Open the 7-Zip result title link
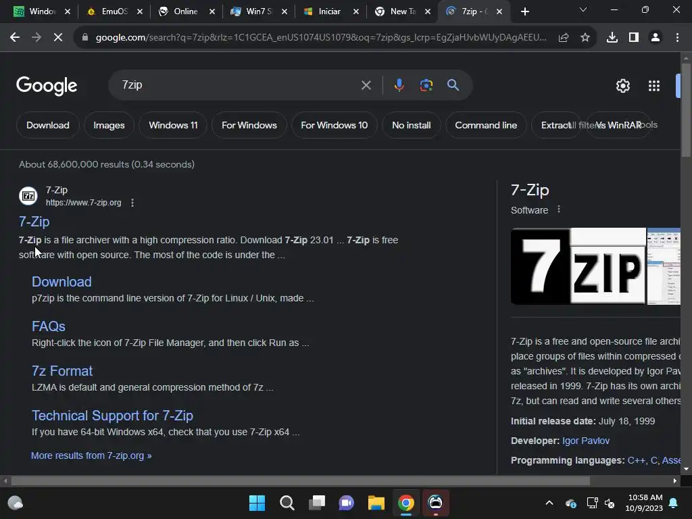 coord(34,222)
